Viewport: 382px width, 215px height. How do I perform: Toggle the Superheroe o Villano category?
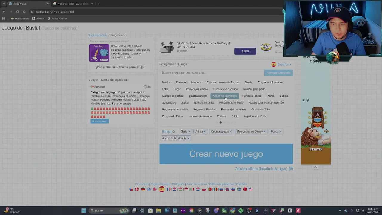pos(225,89)
